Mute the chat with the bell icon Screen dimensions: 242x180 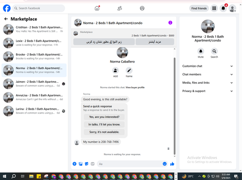point(201,51)
